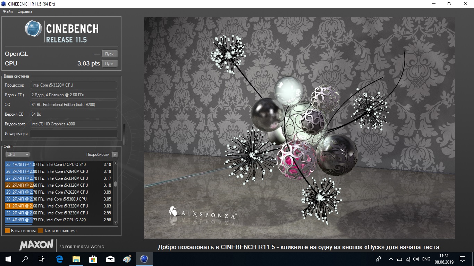Click into the Информация field
The width and height of the screenshot is (474, 266).
click(x=74, y=134)
